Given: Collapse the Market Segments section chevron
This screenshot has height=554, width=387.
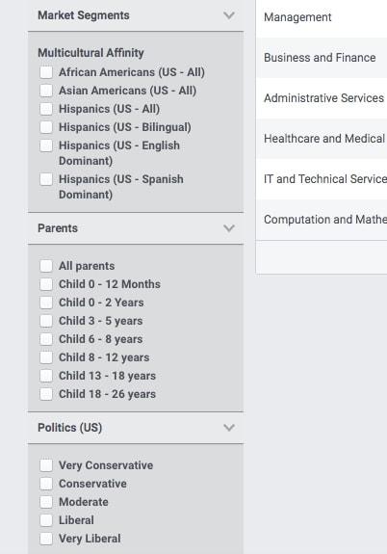Looking at the screenshot, I should (229, 15).
